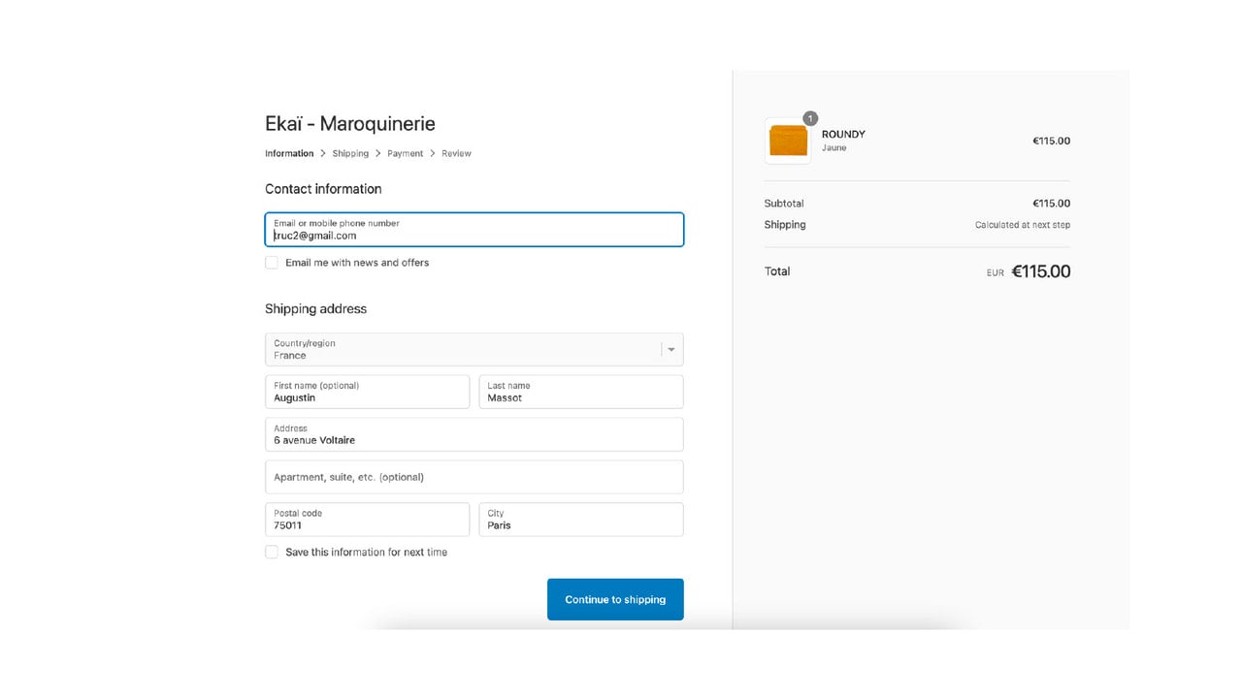Click the Subtotal €115.00 amount
The image size is (1242, 698).
click(x=1051, y=204)
